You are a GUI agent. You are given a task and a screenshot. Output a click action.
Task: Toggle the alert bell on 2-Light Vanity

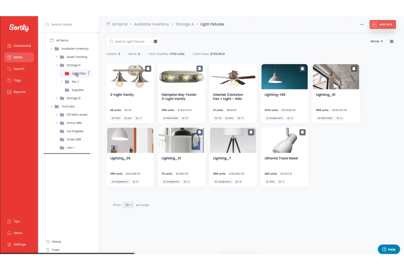(x=148, y=68)
